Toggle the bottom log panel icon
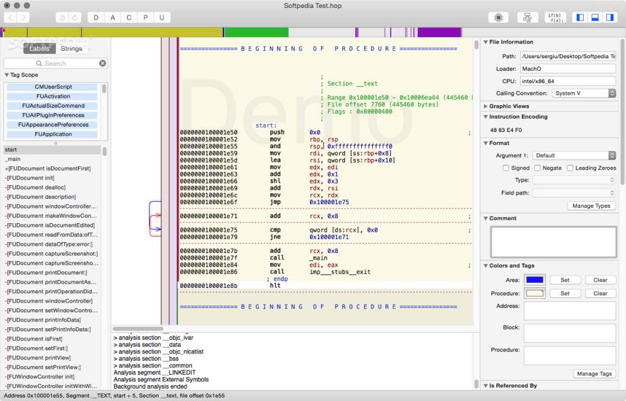This screenshot has height=401, width=626. pos(595,18)
